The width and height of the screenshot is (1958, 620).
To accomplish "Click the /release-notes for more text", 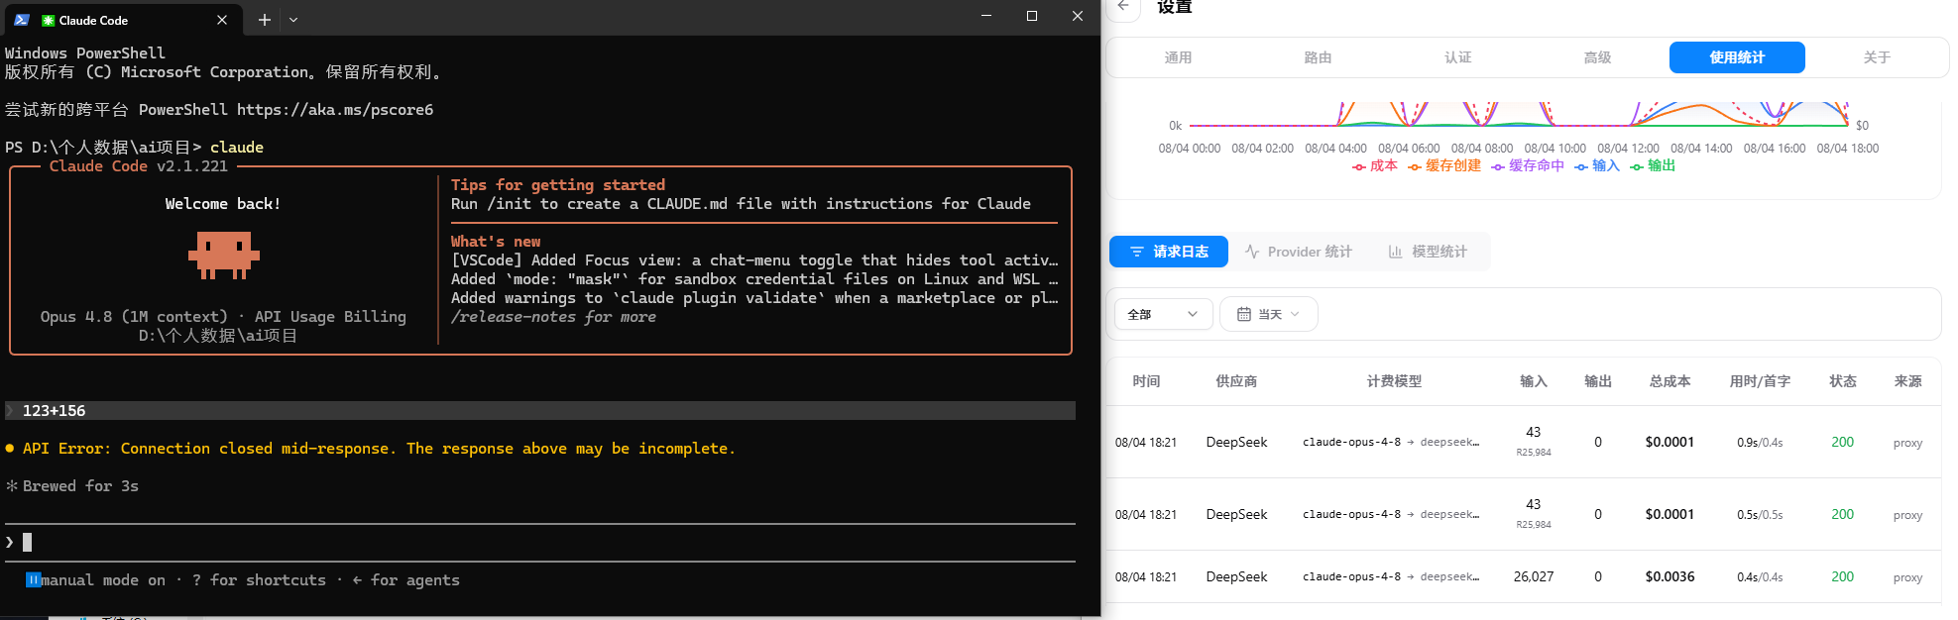I will tap(553, 317).
